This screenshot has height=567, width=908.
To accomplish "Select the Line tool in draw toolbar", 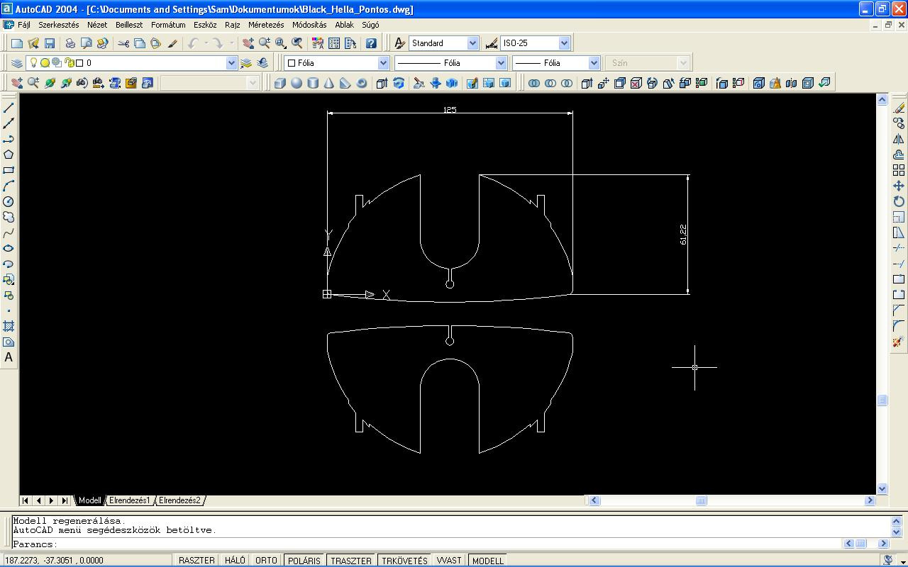I will click(x=9, y=108).
